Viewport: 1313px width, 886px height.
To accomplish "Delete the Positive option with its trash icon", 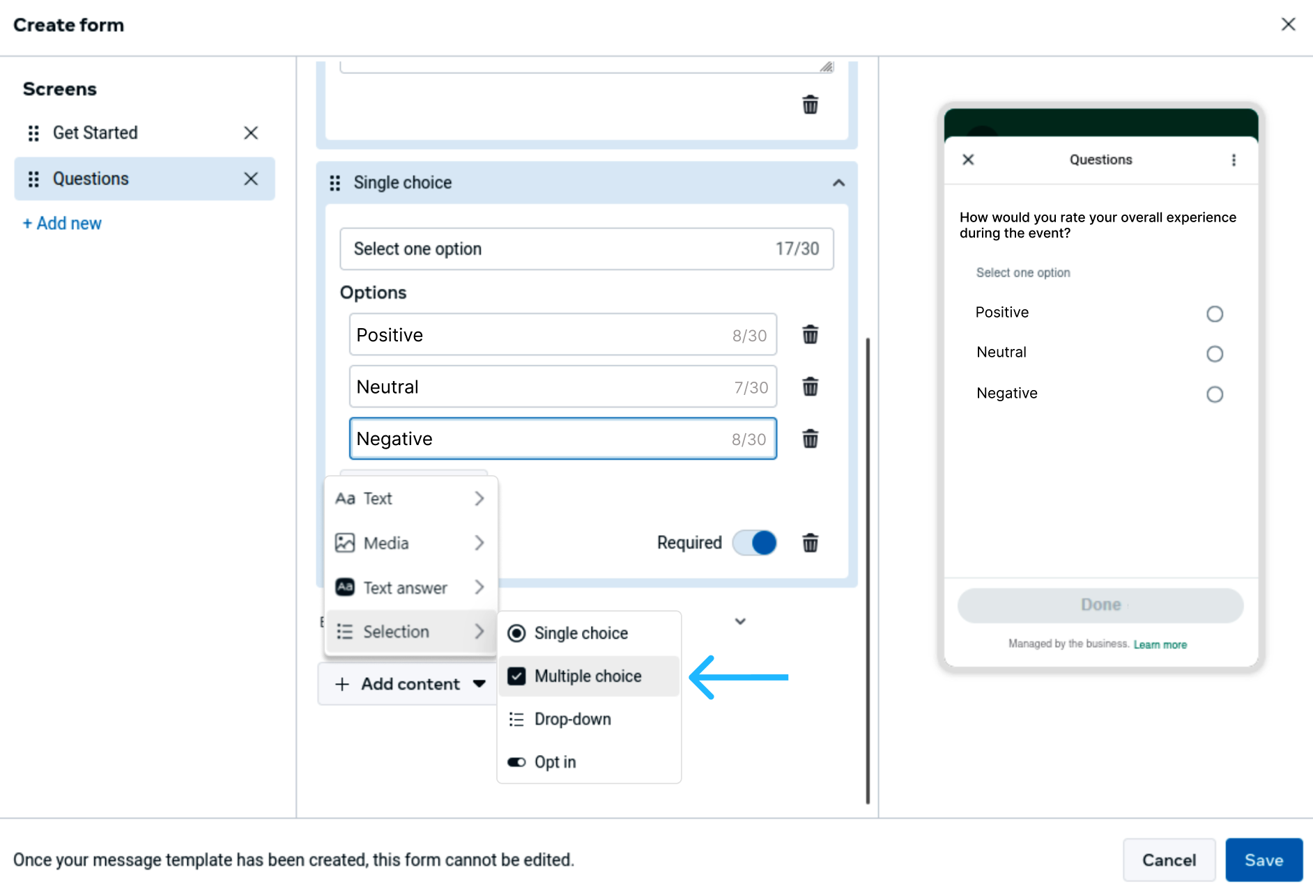I will pyautogui.click(x=810, y=335).
